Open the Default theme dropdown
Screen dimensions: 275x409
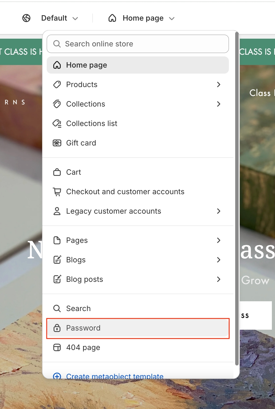coord(60,18)
